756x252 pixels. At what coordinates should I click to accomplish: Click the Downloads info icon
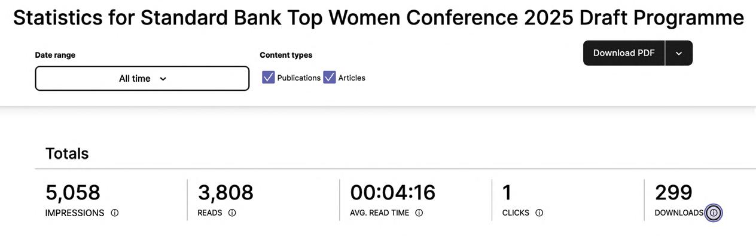pyautogui.click(x=713, y=213)
